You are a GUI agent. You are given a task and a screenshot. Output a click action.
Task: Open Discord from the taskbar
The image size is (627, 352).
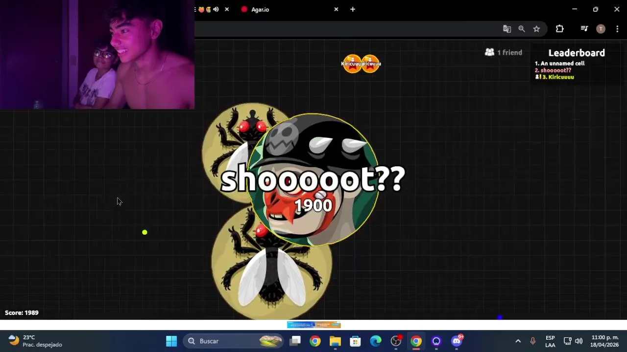pyautogui.click(x=457, y=341)
